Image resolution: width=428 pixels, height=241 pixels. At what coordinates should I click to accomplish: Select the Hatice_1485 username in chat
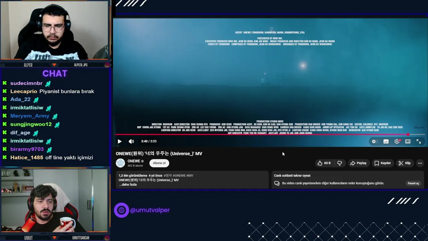pos(27,158)
